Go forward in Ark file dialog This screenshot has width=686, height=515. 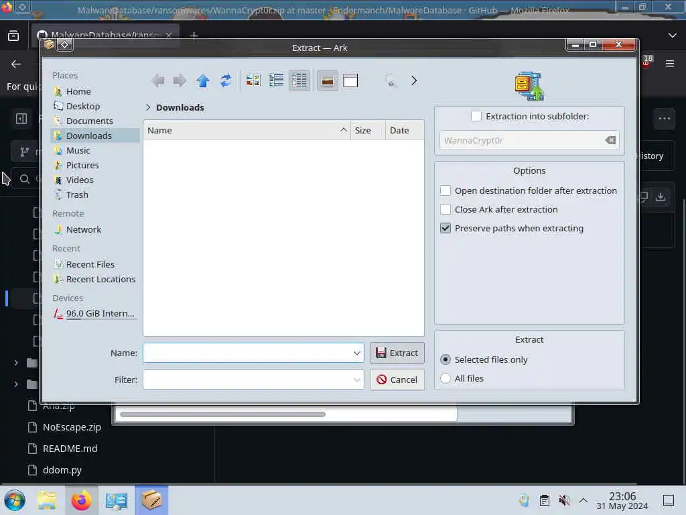[x=180, y=80]
